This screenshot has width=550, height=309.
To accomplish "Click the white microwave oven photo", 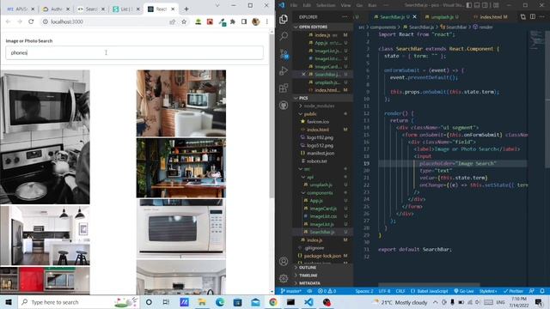I will pos(181,228).
